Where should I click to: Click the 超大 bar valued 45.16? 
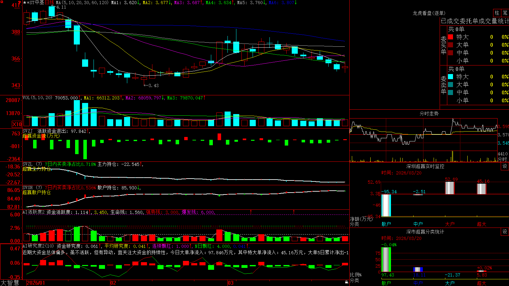click(x=482, y=189)
